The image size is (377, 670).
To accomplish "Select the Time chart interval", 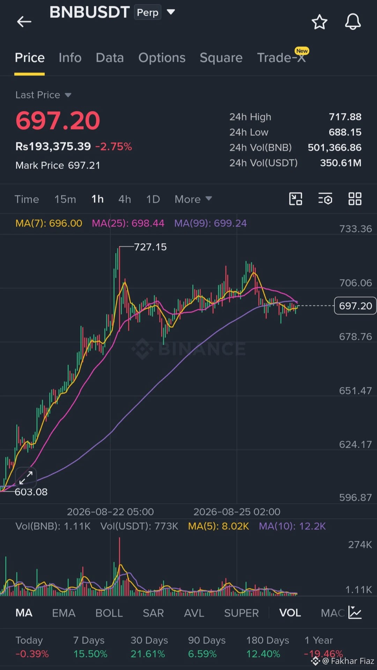I will tap(27, 199).
